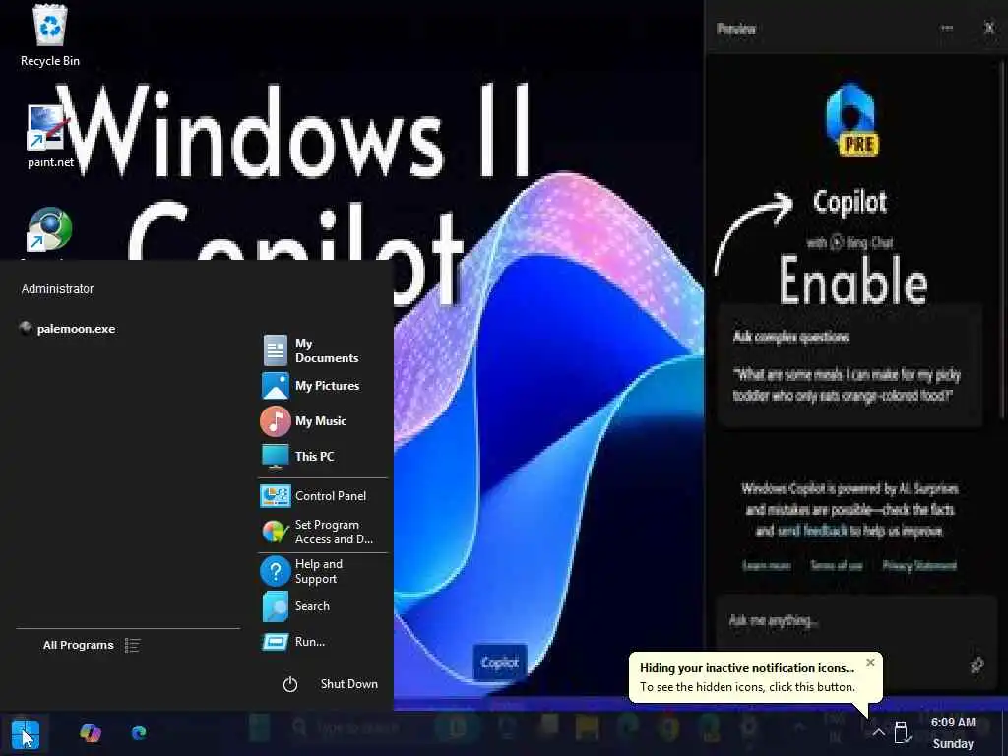Click the Safely Remove Hardware tray icon
Image resolution: width=1008 pixels, height=756 pixels.
click(902, 732)
